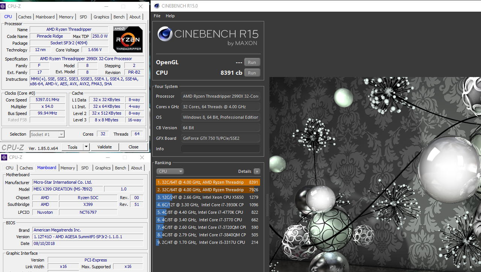Screen dimensions: 481x272
Task: Select the Intel Xeon X5650 ranking row
Action: coord(208,197)
